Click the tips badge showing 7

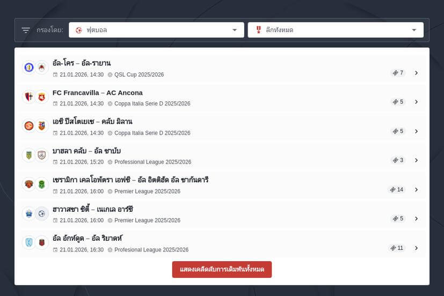398,72
